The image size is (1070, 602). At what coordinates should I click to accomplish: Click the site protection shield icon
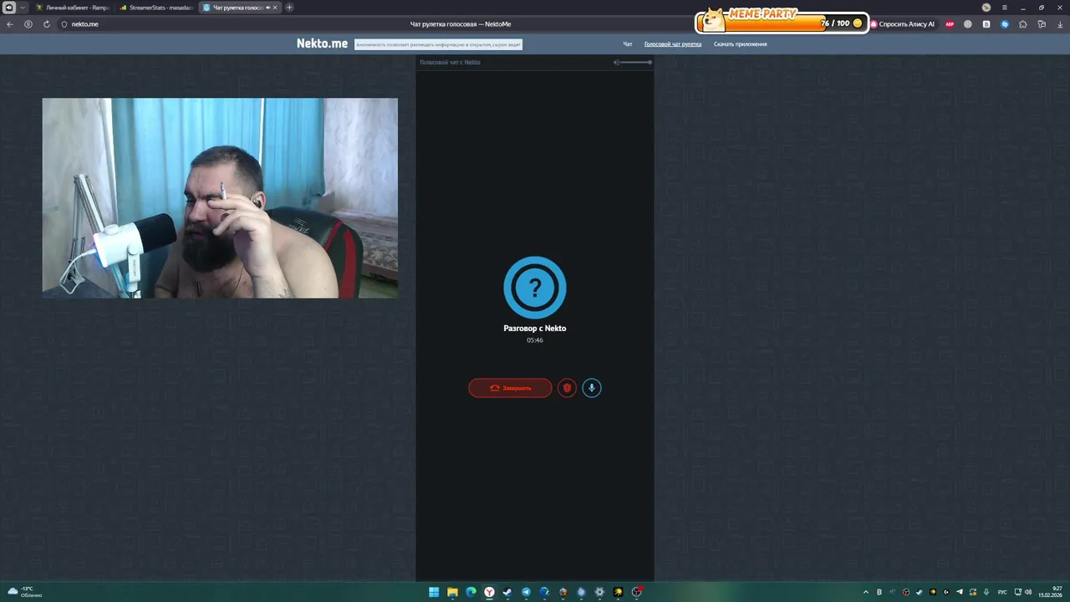tap(64, 24)
